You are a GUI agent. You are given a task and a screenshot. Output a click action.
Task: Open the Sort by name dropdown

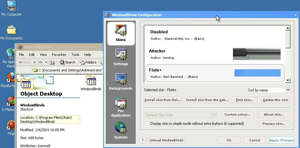(288, 90)
